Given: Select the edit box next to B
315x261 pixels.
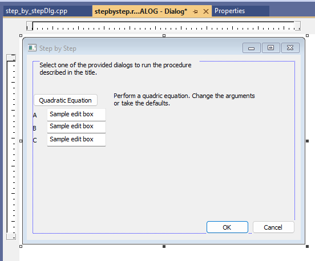Looking at the screenshot, I should [x=76, y=127].
